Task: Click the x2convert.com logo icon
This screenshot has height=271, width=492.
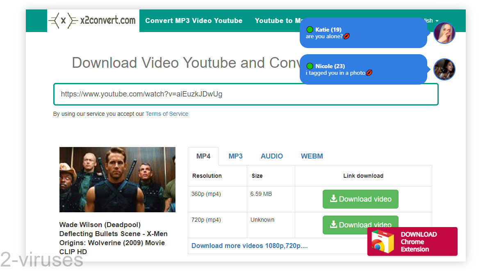Action: click(62, 20)
